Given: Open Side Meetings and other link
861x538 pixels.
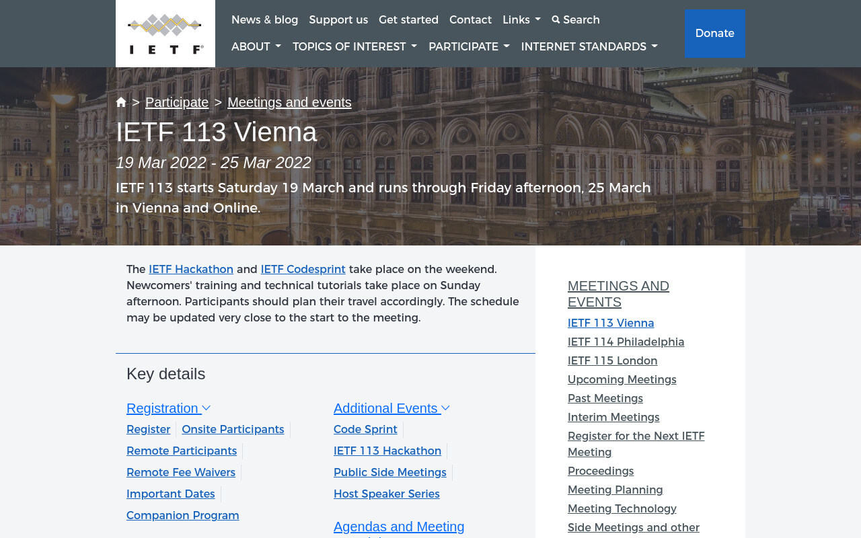Looking at the screenshot, I should (634, 527).
